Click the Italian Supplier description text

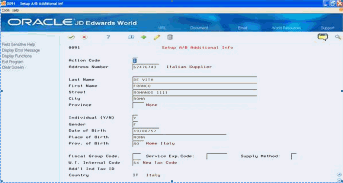tap(189, 67)
